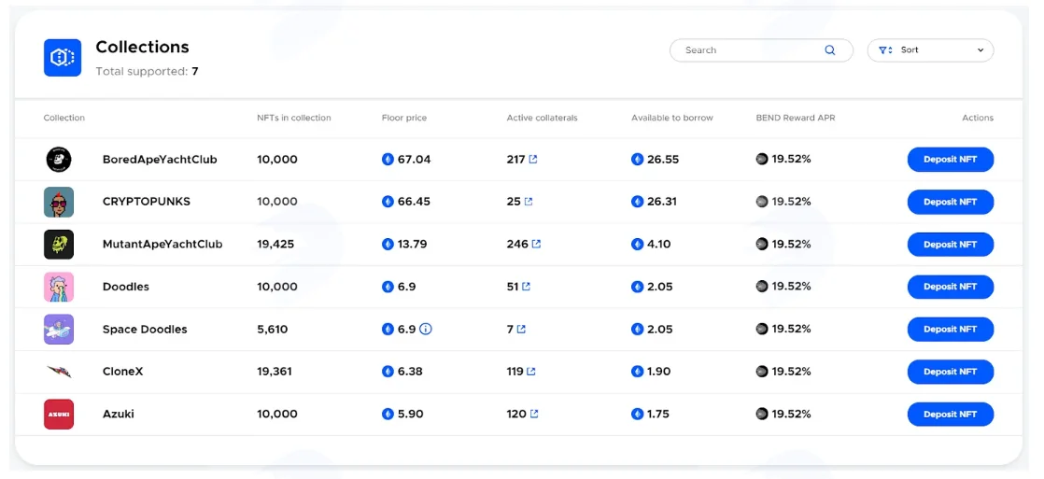This screenshot has height=479, width=1044.
Task: Deposit NFT for CloneX
Action: (950, 372)
